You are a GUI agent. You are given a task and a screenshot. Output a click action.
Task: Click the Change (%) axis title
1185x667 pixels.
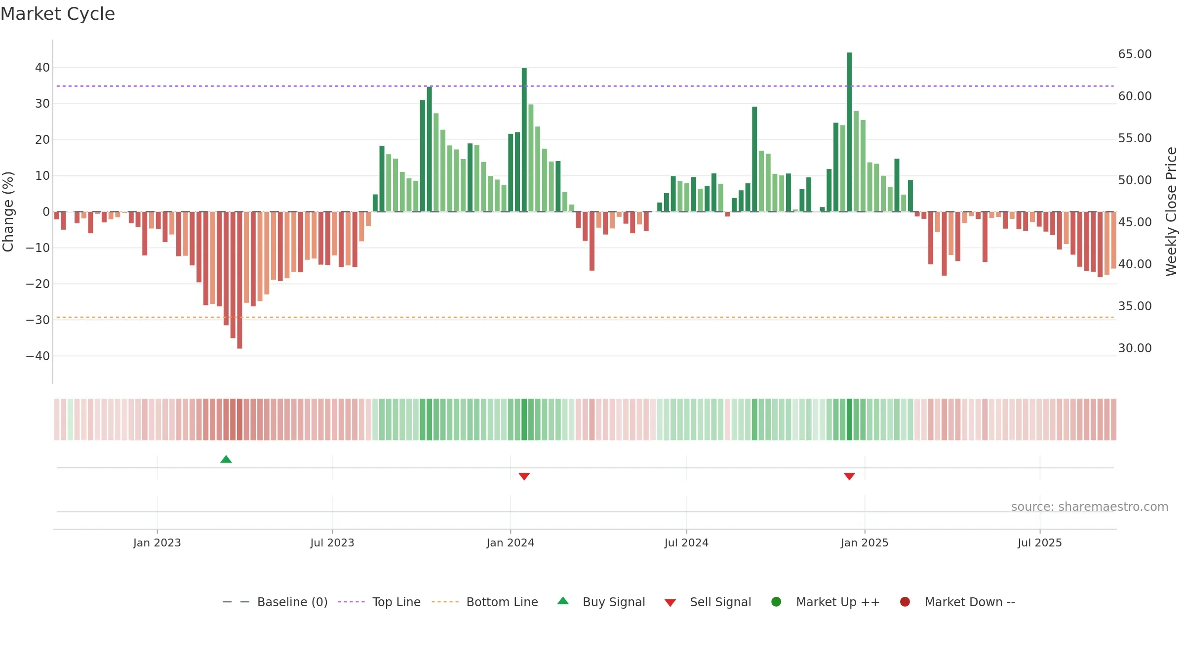[8, 211]
